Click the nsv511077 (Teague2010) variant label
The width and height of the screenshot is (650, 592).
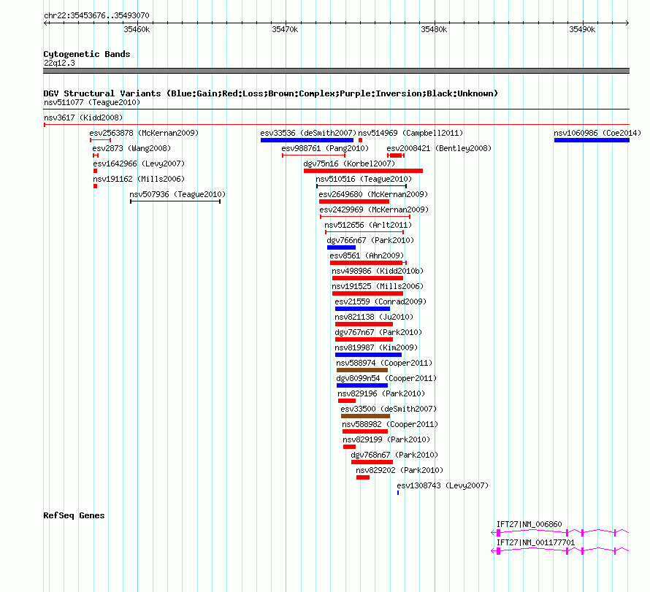(x=92, y=102)
